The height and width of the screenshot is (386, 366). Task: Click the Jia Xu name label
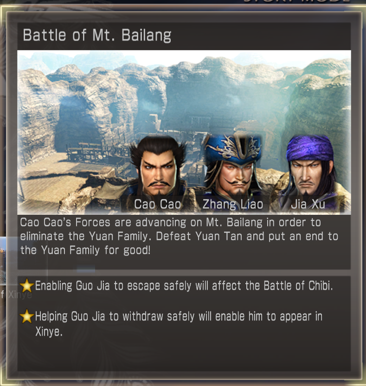click(308, 204)
